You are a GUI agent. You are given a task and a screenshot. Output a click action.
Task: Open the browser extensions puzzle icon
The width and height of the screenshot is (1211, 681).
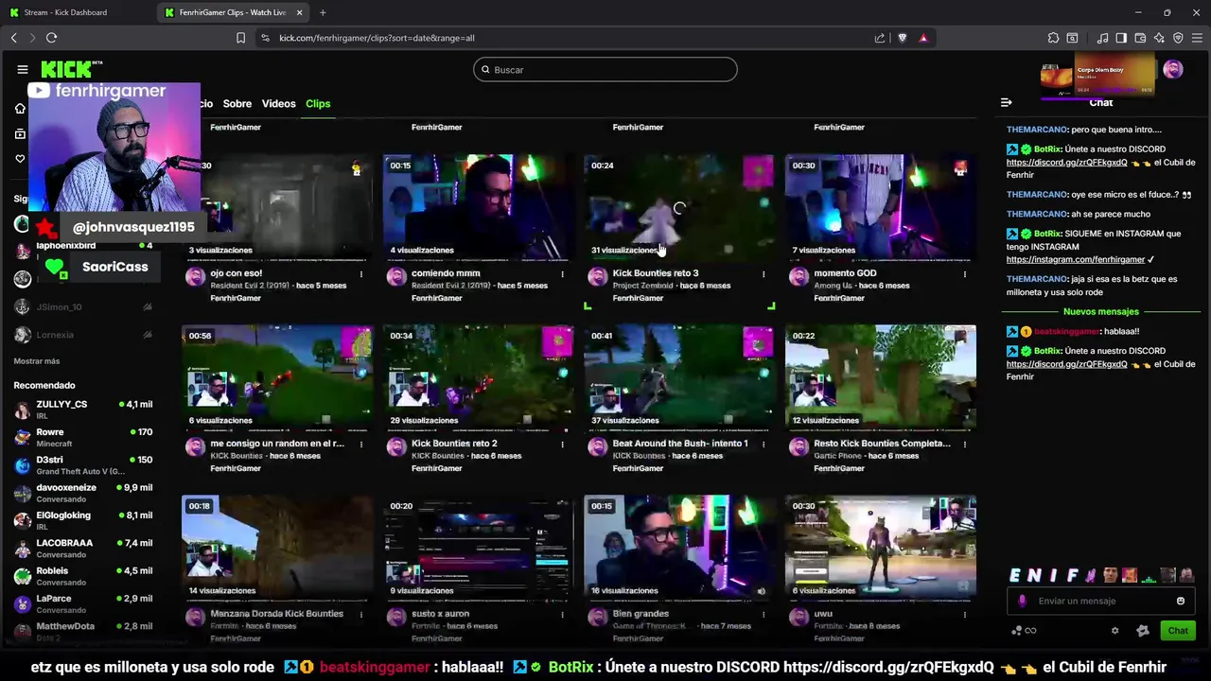[x=1053, y=38]
